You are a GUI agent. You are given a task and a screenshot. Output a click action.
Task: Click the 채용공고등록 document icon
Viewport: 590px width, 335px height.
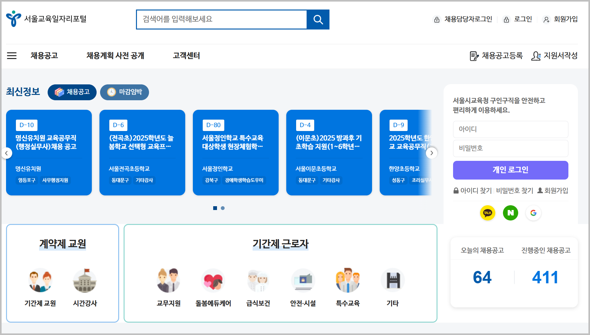tap(474, 56)
